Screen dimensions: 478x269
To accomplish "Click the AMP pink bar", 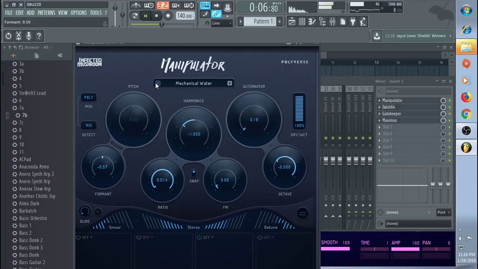I will 405,249.
